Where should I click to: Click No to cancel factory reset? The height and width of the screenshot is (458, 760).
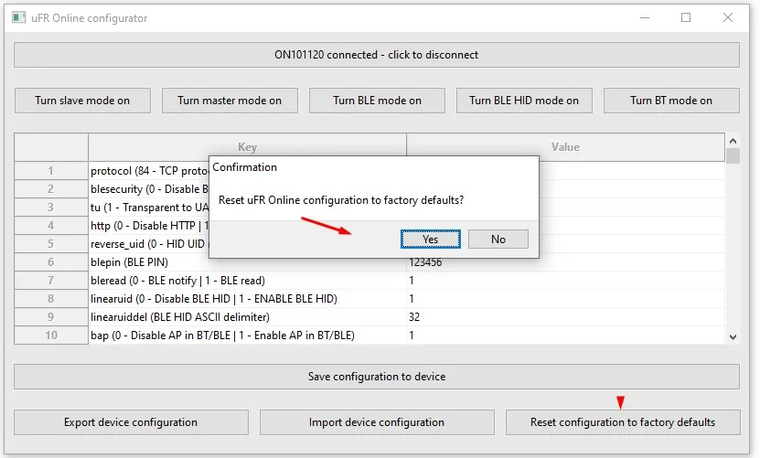coord(498,240)
